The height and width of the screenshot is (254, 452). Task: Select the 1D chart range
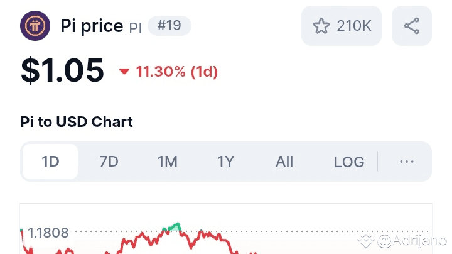click(x=50, y=162)
